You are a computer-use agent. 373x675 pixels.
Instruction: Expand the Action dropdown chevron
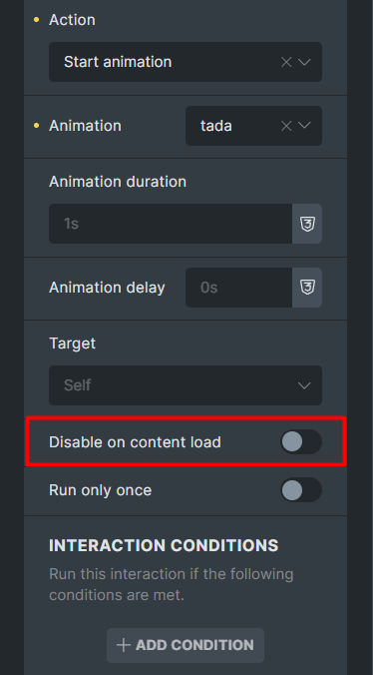coord(304,63)
